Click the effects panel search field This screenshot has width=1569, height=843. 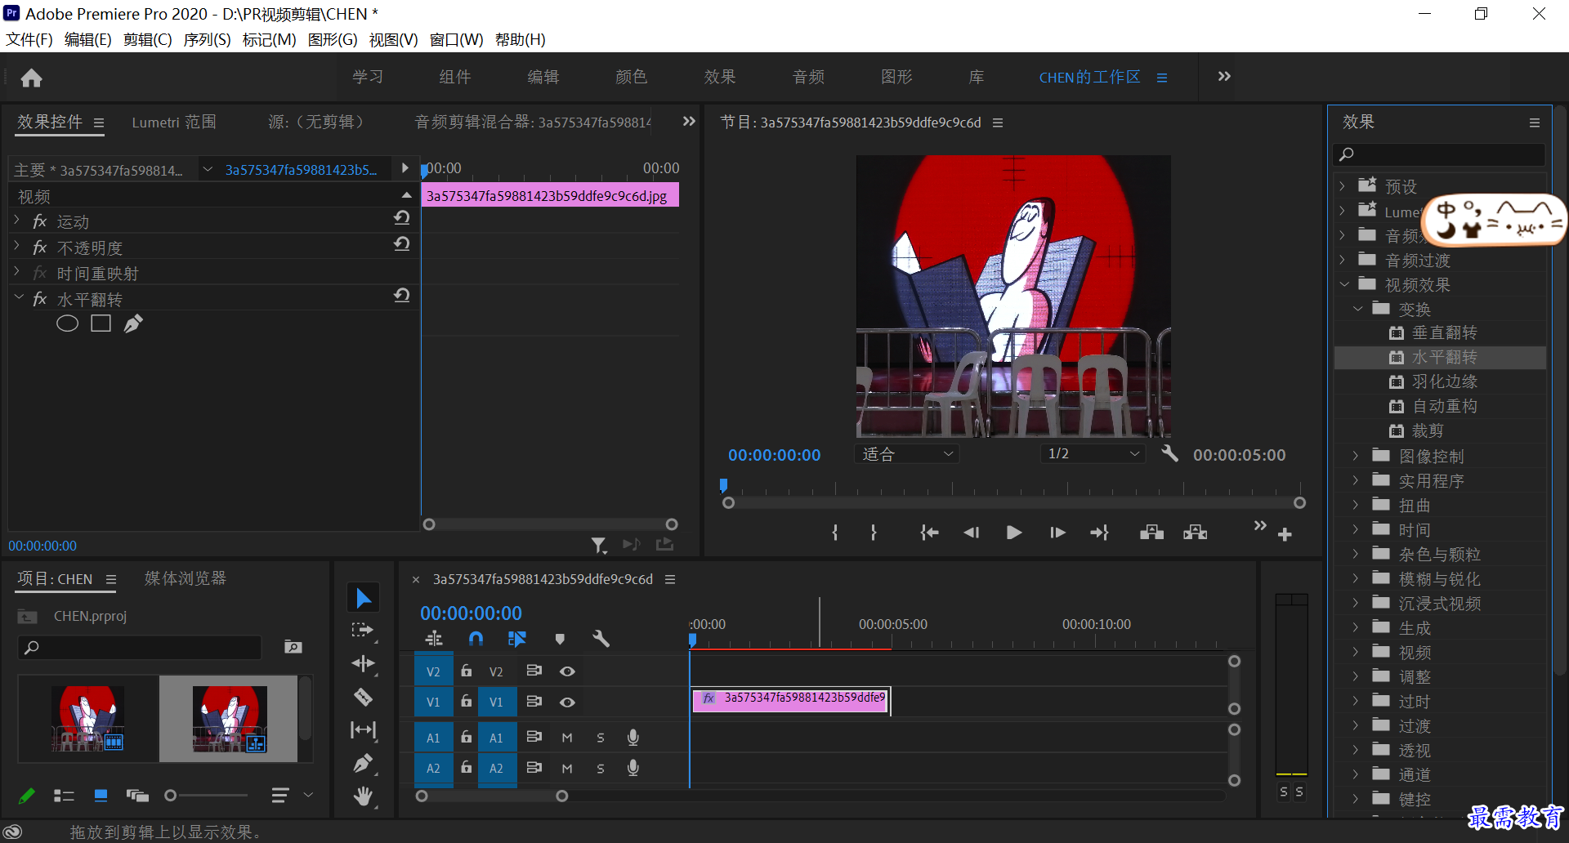1439,154
